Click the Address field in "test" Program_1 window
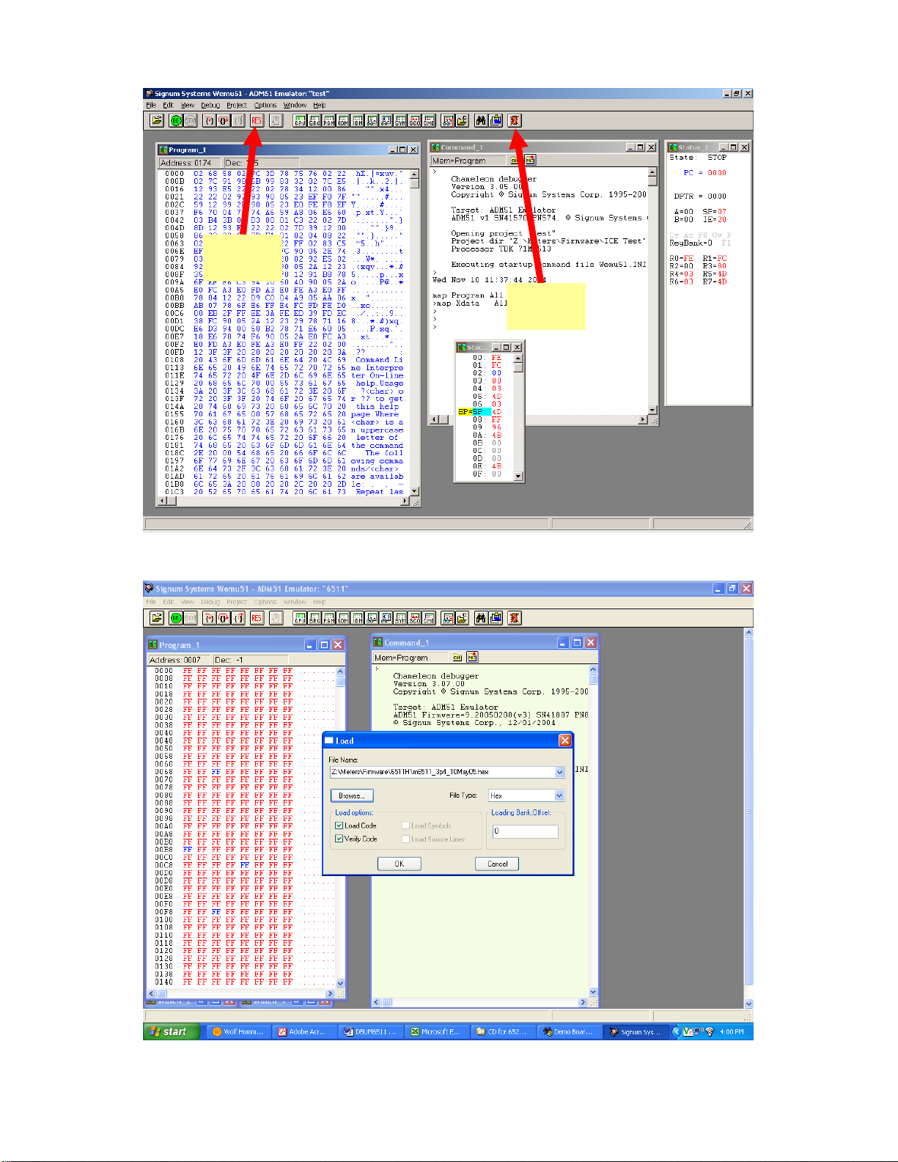The width and height of the screenshot is (898, 1162). point(191,163)
